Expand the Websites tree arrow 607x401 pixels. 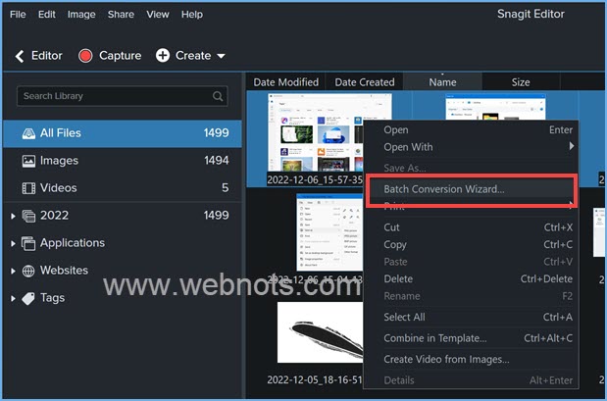13,271
